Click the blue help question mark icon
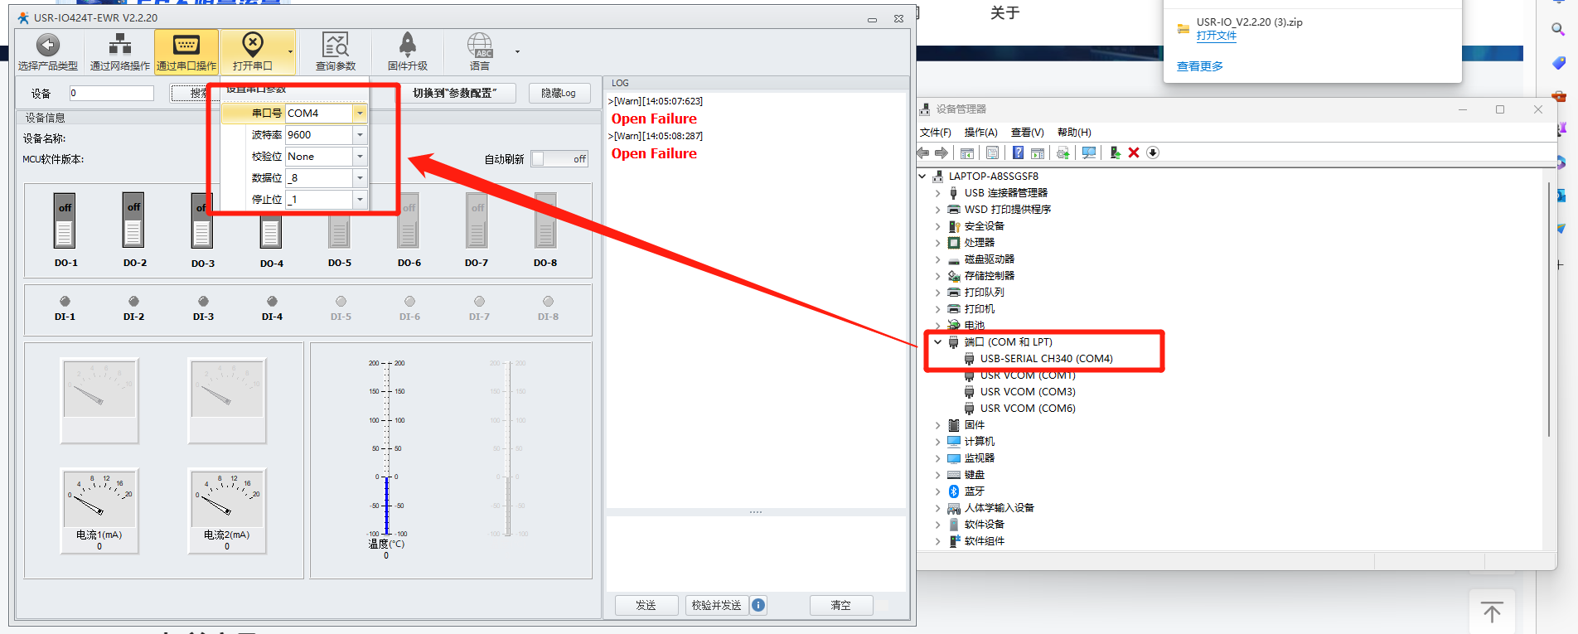Image resolution: width=1578 pixels, height=634 pixels. (1018, 152)
